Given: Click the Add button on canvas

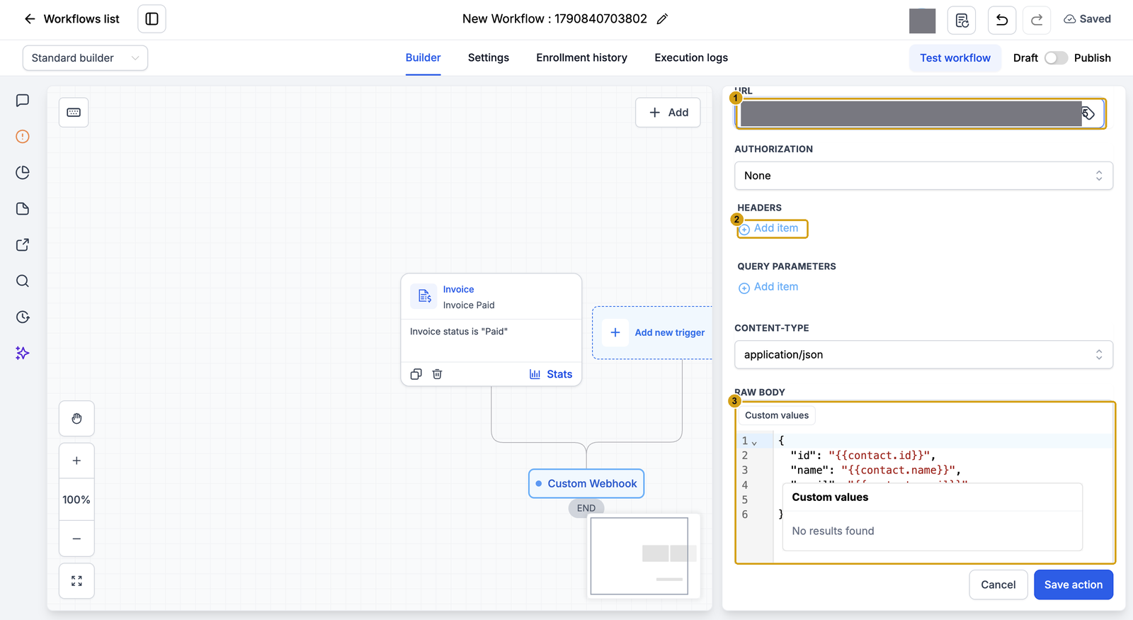Looking at the screenshot, I should 668,113.
